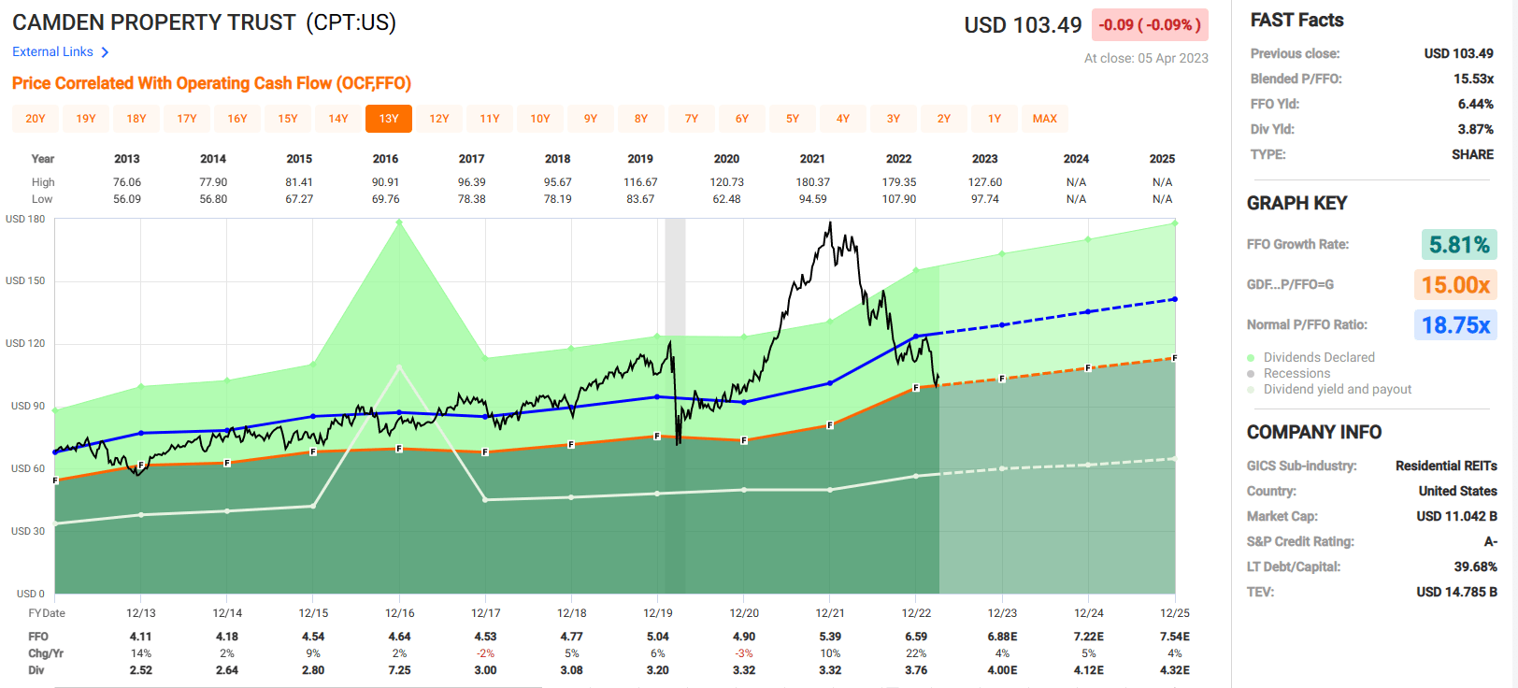Click the TYPE value SHARE
The height and width of the screenshot is (688, 1518).
(x=1472, y=154)
